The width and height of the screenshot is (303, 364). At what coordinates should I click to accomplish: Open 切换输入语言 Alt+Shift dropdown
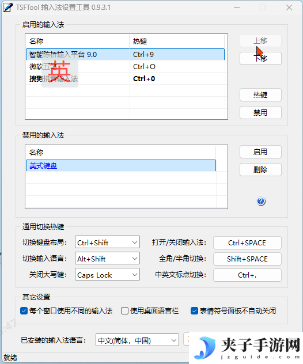[107, 259]
